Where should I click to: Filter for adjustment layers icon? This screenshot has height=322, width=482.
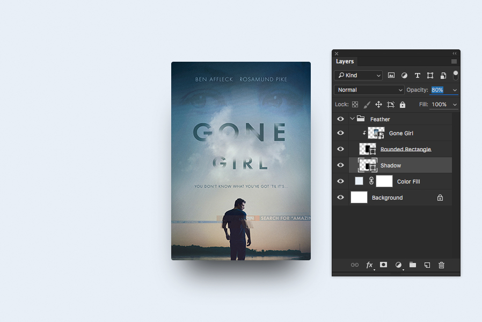click(x=404, y=75)
